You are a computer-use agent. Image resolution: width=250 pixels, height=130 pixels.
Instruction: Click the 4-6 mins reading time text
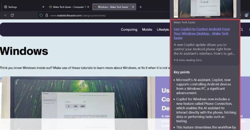[x=187, y=60]
